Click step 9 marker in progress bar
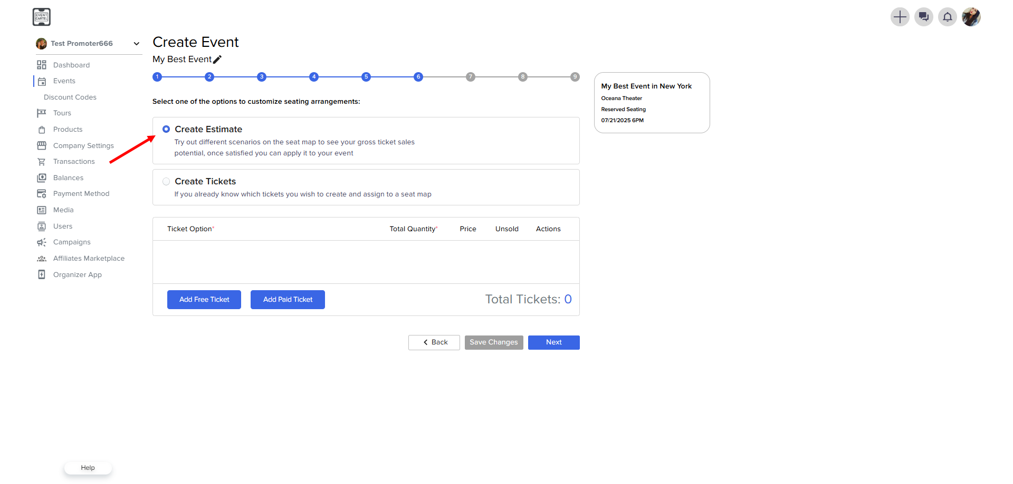This screenshot has height=484, width=1013. click(x=575, y=77)
